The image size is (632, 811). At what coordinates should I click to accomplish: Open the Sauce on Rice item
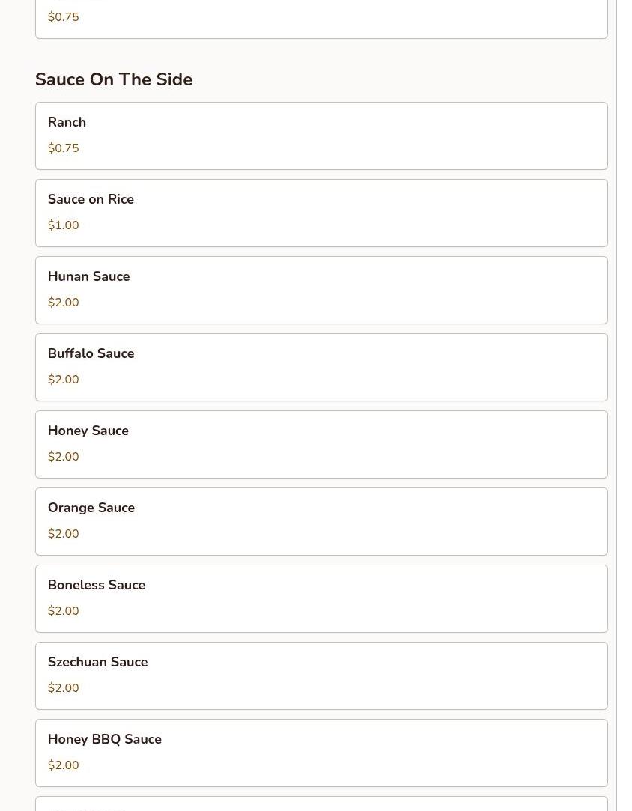[x=320, y=213]
